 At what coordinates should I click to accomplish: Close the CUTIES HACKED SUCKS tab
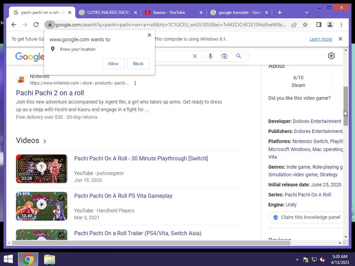136,12
